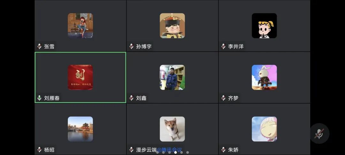Viewport: 345px width, 155px height.
Task: Open 张雪's cartoon girl avatar
Action: coord(80,26)
